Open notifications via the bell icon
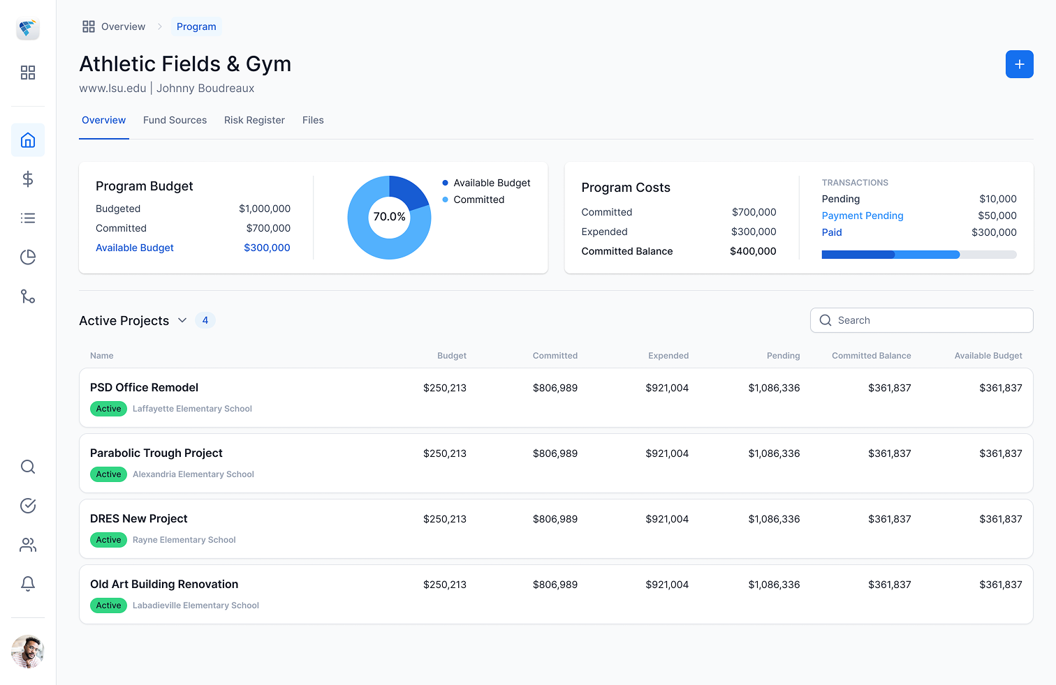The image size is (1056, 685). [28, 584]
